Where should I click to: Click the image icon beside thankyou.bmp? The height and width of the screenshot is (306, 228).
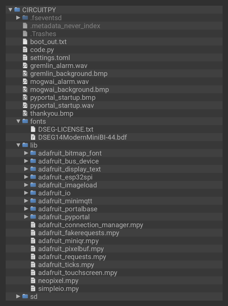click(25, 113)
